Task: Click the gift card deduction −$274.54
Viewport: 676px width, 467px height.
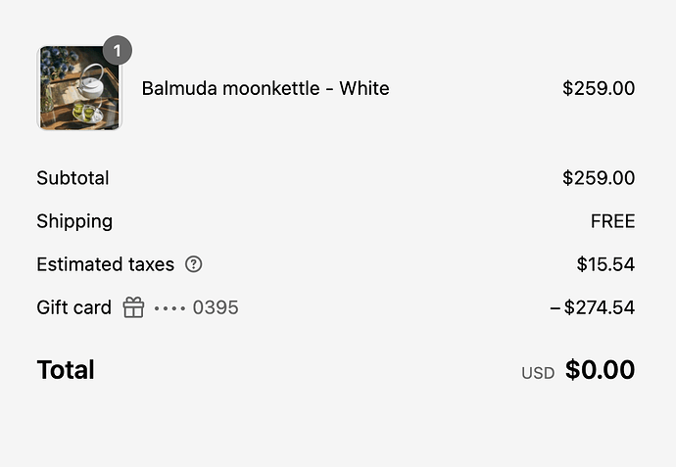Action: tap(593, 307)
